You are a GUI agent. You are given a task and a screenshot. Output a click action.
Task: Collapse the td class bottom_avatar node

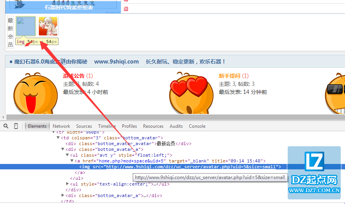[58, 138]
